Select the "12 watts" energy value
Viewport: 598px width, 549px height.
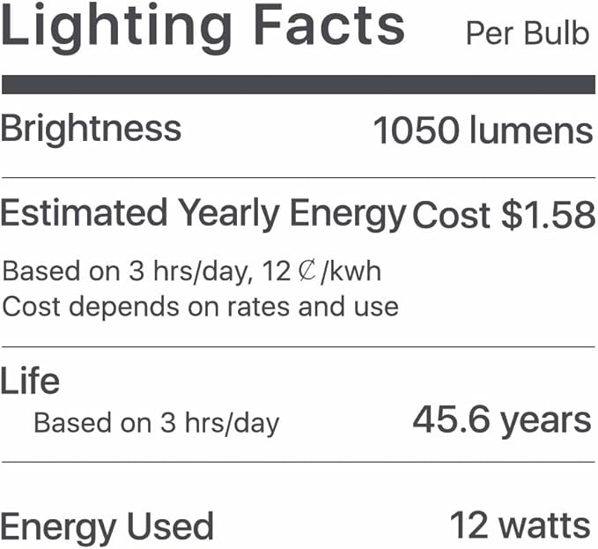[x=520, y=525]
